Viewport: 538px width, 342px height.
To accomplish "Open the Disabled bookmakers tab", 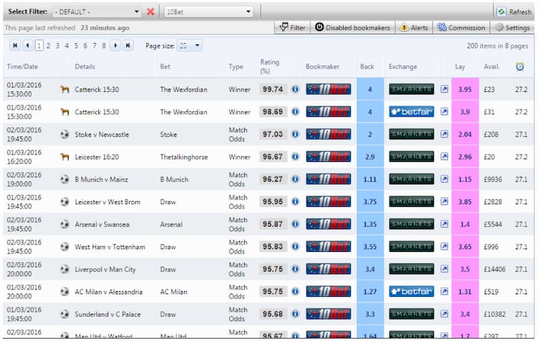I will [352, 28].
